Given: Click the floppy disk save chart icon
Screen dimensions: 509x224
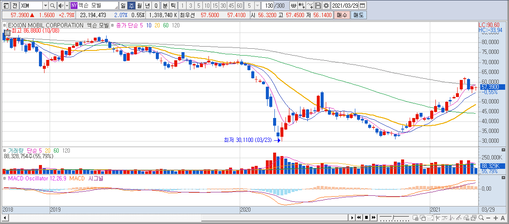Looking at the screenshot, I should click(x=318, y=6).
